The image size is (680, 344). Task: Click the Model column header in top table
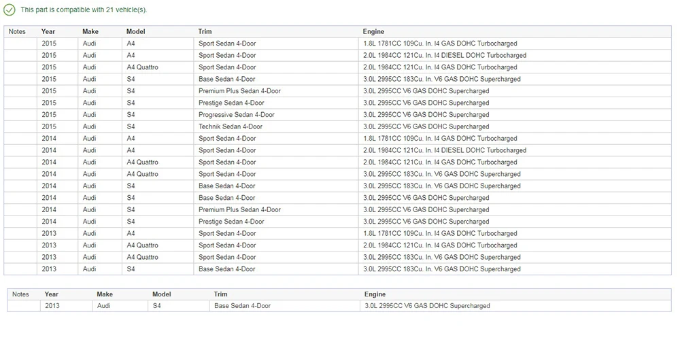(x=136, y=31)
